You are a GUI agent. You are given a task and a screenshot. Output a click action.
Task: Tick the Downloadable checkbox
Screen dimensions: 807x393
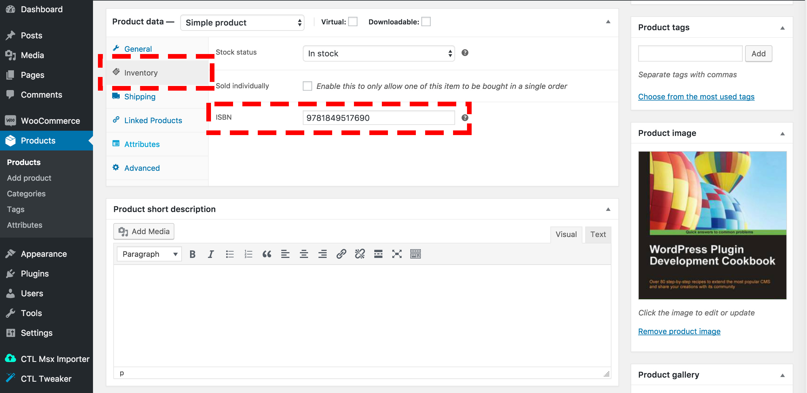click(426, 22)
